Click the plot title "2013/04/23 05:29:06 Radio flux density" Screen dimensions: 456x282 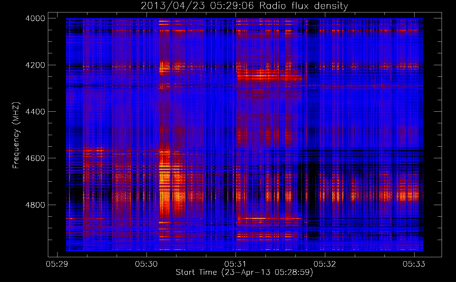click(x=244, y=6)
